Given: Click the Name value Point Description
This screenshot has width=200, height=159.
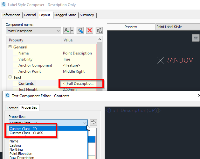Looking at the screenshot, I should 79,53.
